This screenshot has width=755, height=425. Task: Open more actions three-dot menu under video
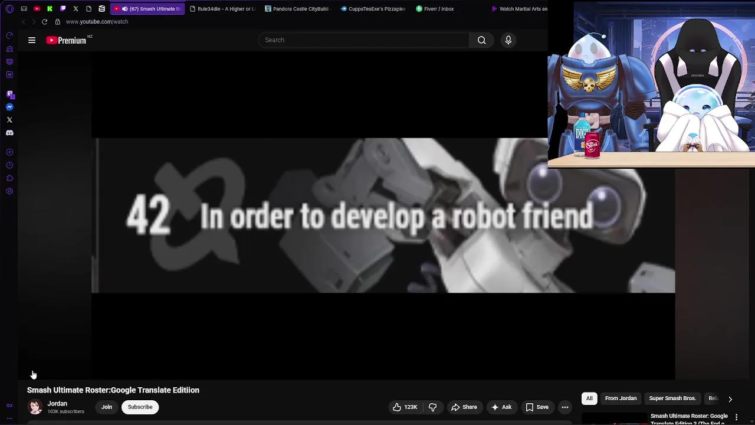(565, 407)
